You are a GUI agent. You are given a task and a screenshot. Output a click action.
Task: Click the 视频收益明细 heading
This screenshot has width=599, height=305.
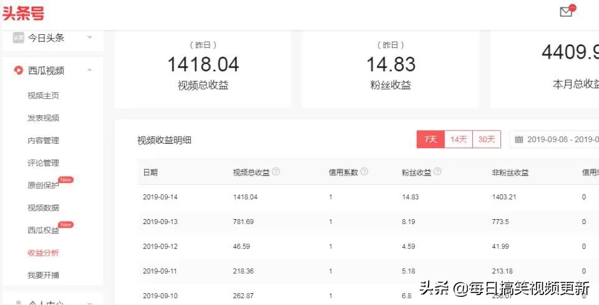click(x=164, y=140)
